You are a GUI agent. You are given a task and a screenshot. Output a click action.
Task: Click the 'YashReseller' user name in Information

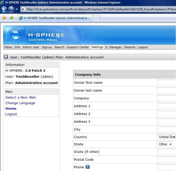[x=27, y=77]
